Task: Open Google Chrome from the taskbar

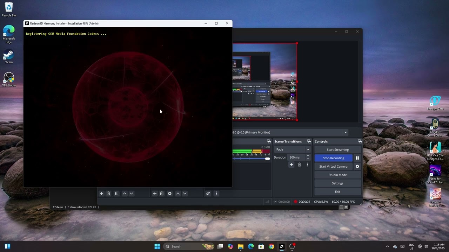Action: click(272, 246)
